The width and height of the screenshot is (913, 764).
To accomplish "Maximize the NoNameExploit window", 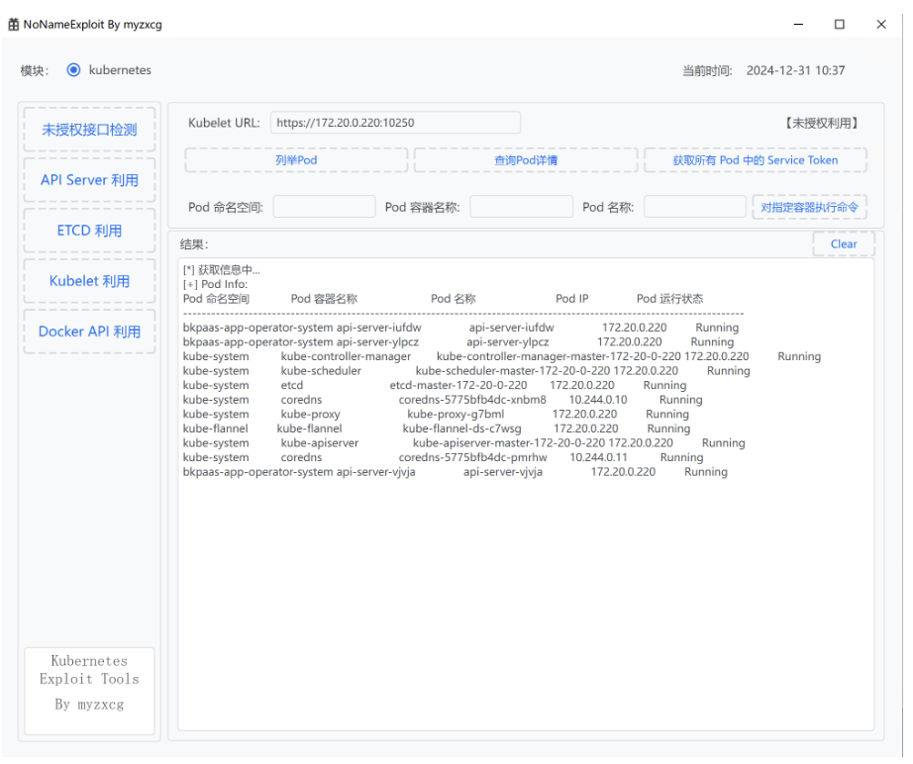I will pos(840,25).
